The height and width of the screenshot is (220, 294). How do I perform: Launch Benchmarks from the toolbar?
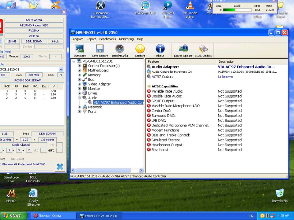120,50
